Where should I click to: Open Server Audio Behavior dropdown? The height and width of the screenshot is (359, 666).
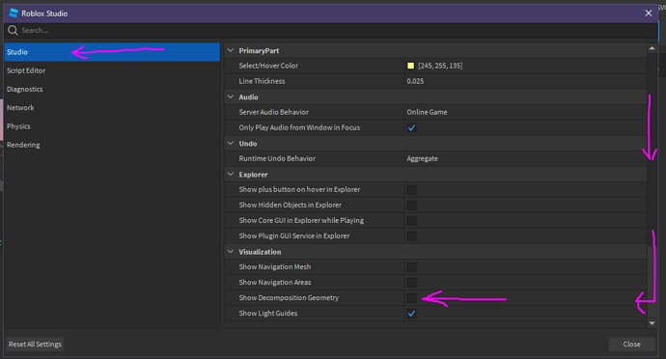point(525,112)
